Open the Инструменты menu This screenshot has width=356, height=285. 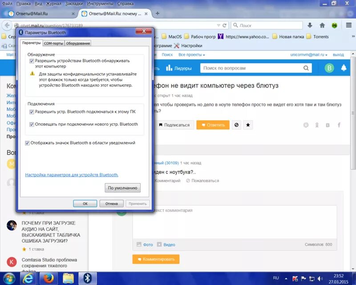100,4
